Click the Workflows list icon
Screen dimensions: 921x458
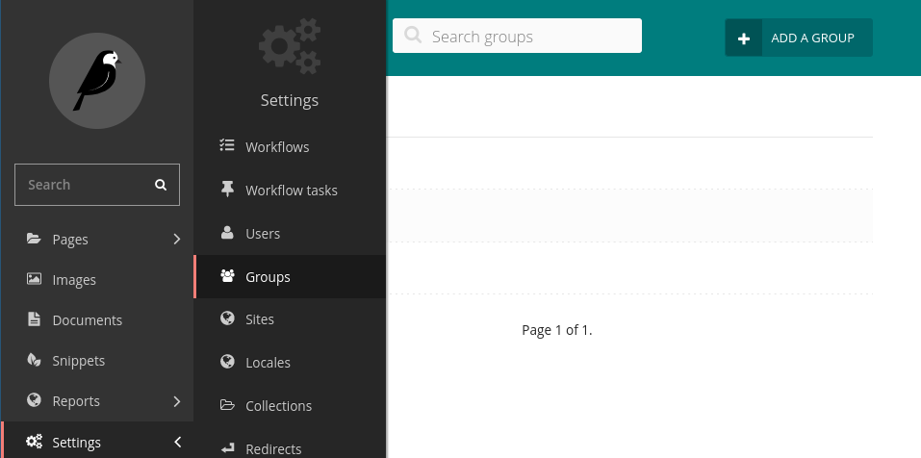[227, 145]
